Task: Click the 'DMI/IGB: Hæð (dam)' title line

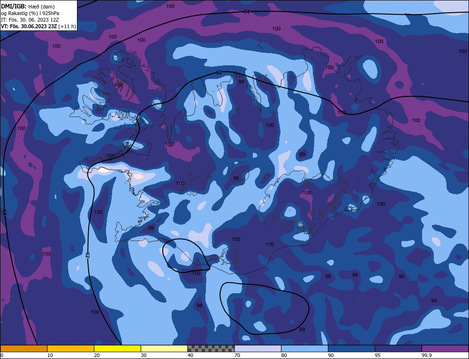Action: point(28,6)
